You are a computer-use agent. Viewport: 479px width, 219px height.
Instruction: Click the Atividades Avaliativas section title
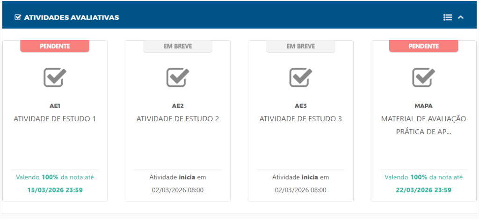(72, 17)
